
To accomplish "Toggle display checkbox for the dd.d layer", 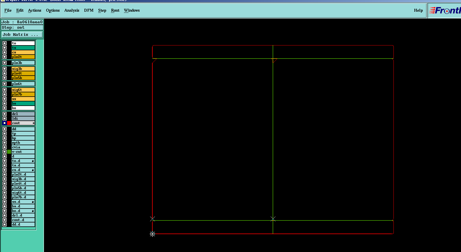I will coord(5,224).
